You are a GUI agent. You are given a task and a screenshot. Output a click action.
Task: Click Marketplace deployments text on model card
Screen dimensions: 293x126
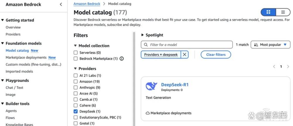[171, 113]
